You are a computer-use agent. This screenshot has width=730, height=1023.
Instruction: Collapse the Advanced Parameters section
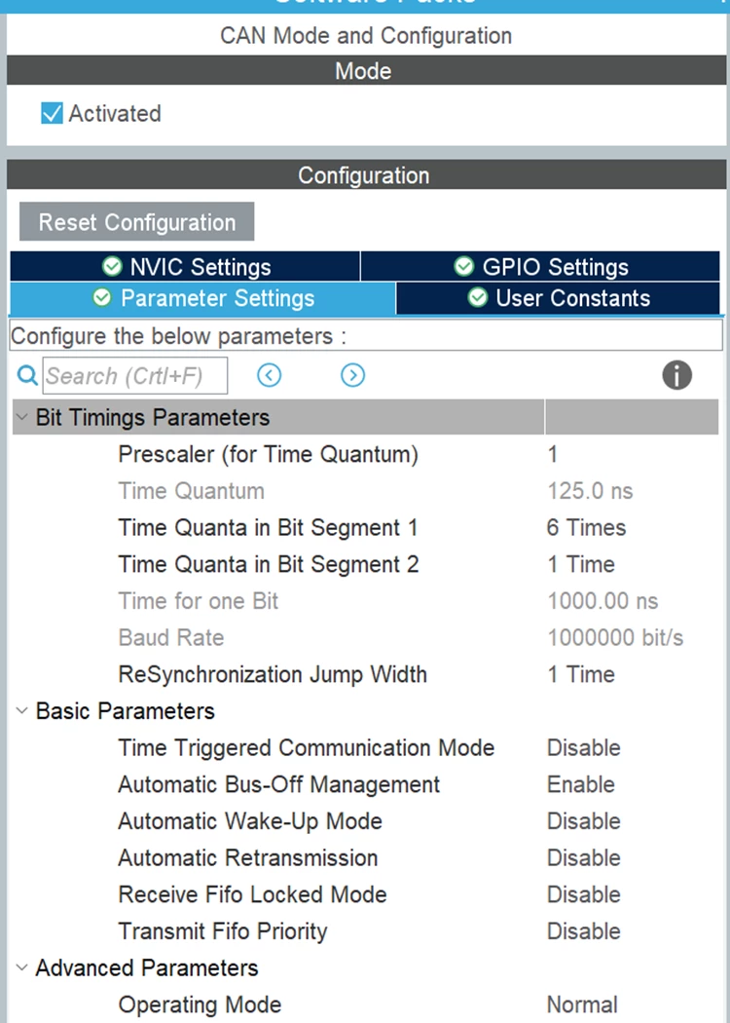22,967
